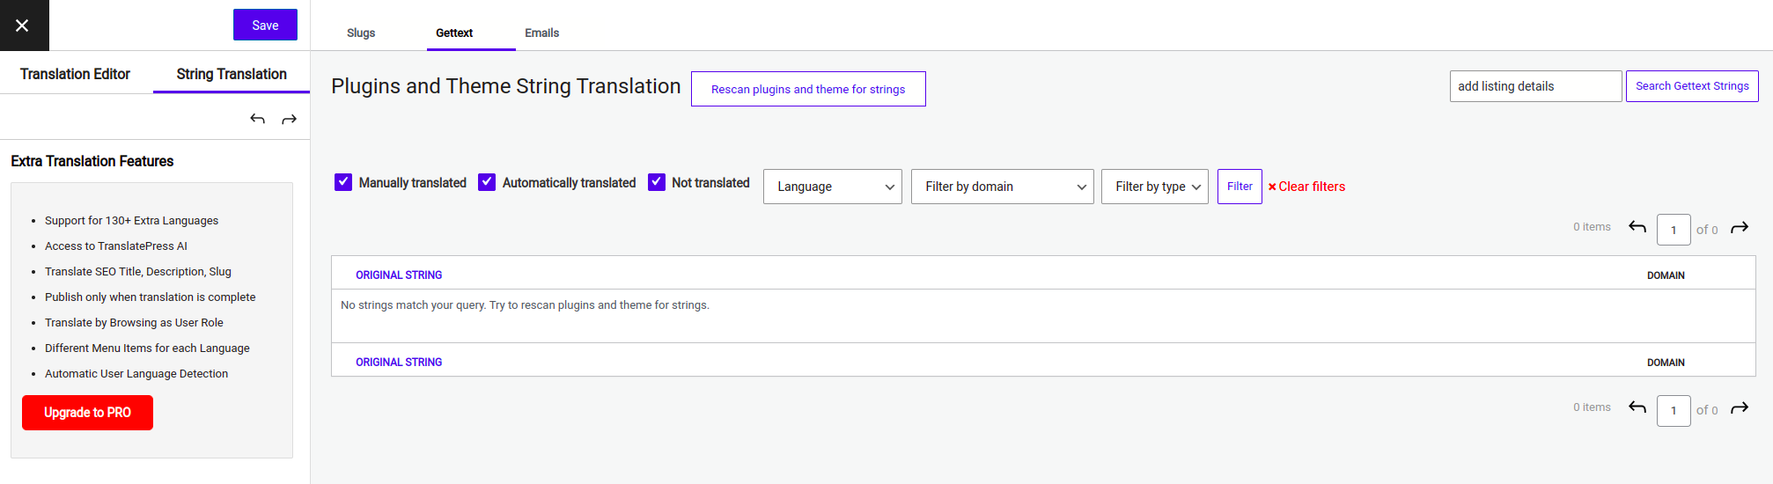Expand the Filter by domain dropdown

coord(1003,187)
